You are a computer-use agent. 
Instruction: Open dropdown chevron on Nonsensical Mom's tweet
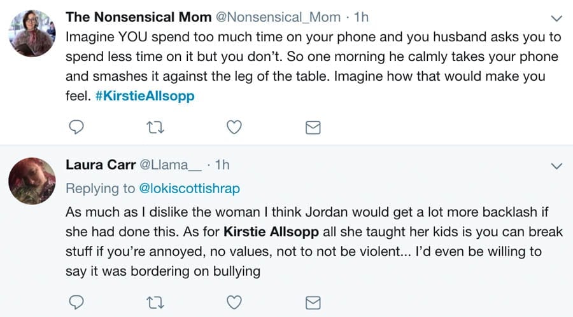coord(556,17)
